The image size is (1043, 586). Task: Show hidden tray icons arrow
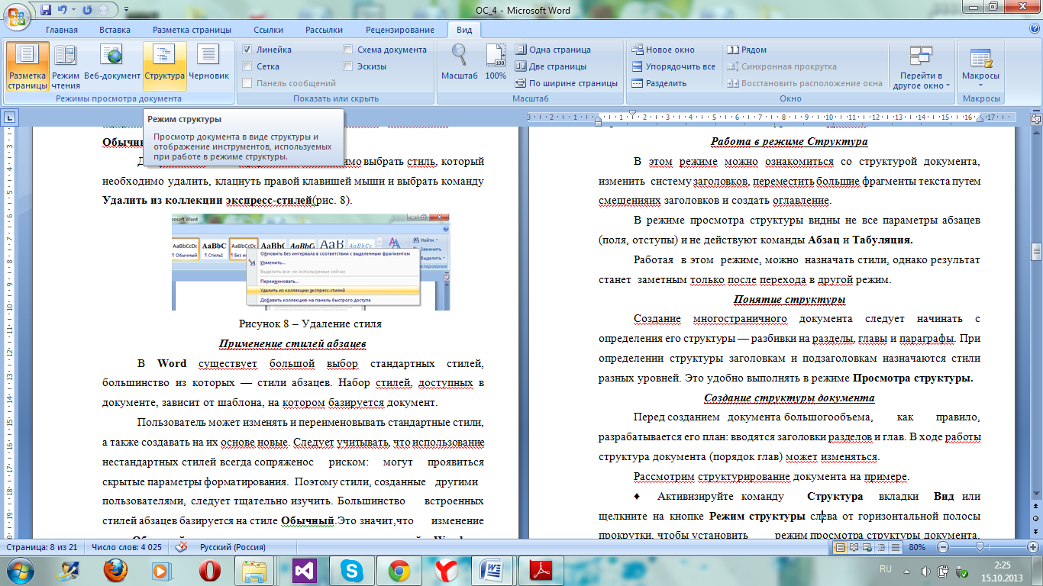tap(908, 570)
